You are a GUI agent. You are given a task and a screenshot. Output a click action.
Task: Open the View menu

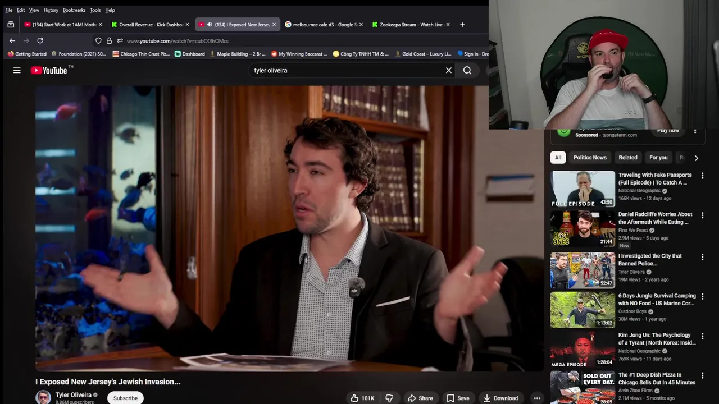[x=34, y=10]
